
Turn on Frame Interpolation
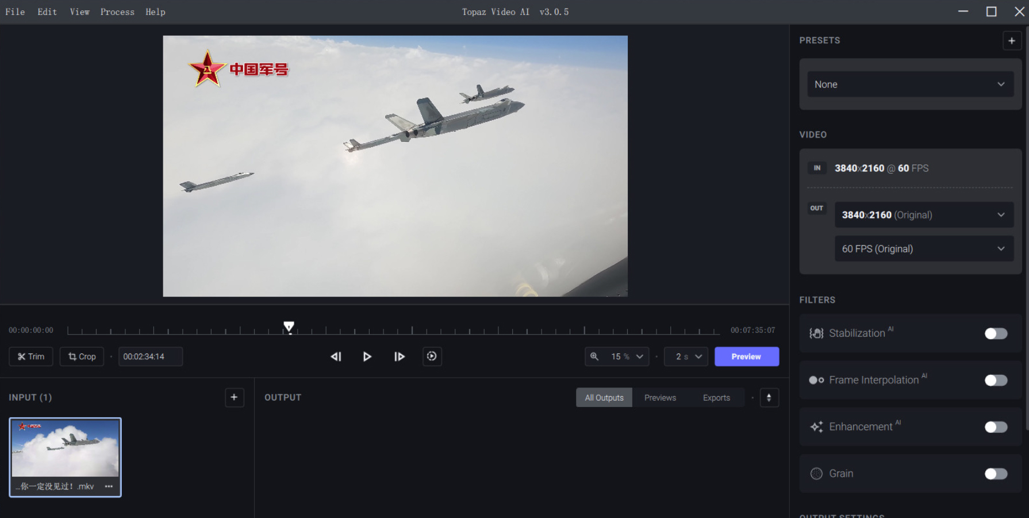(x=996, y=380)
